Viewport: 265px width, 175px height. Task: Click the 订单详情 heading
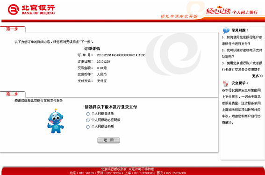[92, 49]
